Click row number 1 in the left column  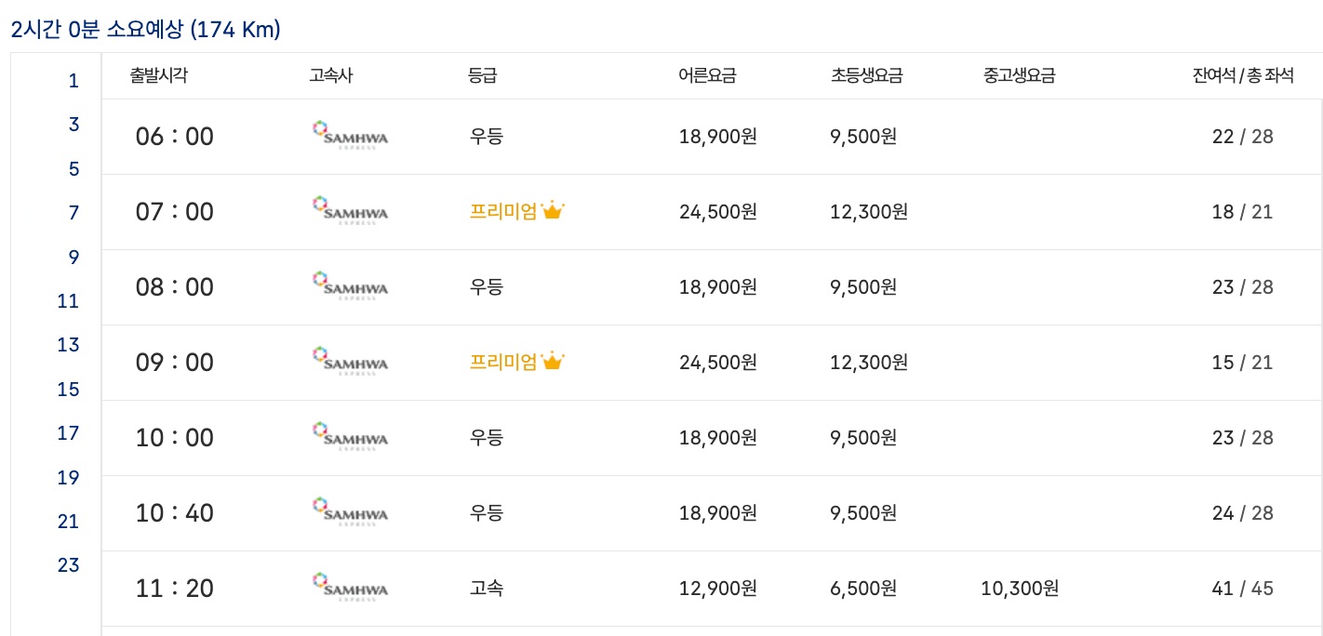[x=73, y=81]
